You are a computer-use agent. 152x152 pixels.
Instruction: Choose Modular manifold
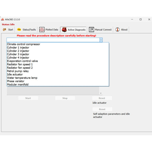coord(58,84)
